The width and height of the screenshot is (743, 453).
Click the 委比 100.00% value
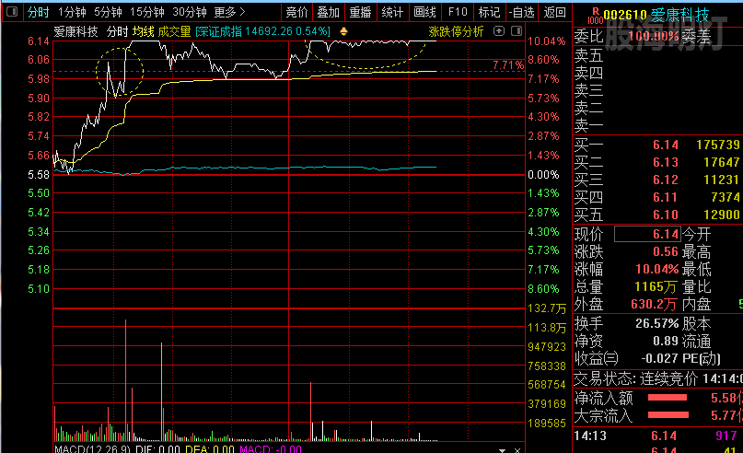(x=654, y=37)
